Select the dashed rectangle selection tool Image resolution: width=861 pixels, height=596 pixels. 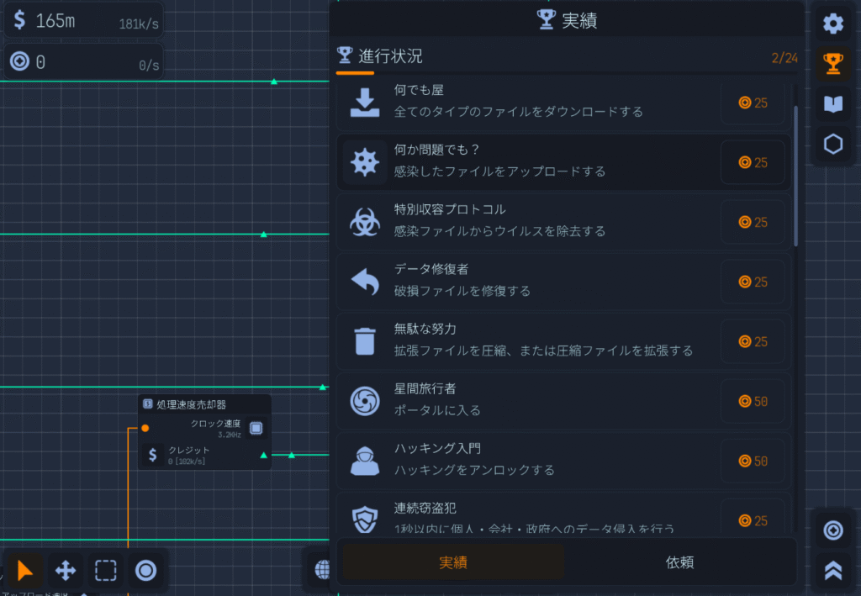[x=106, y=571]
